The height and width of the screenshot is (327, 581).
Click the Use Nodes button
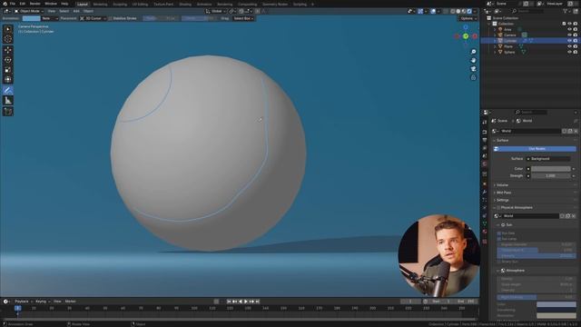point(535,149)
